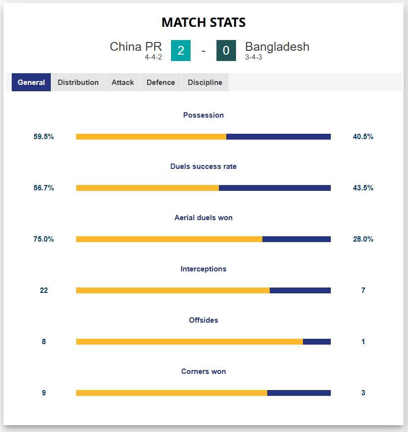This screenshot has height=432, width=408.
Task: Click the MATCH STATS title
Action: [203, 22]
